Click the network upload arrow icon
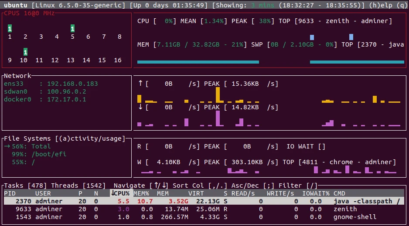The image size is (409, 226). pyautogui.click(x=140, y=84)
